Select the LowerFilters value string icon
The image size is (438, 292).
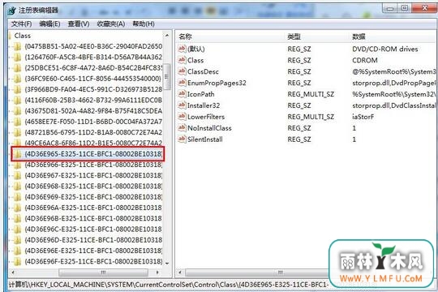click(182, 116)
